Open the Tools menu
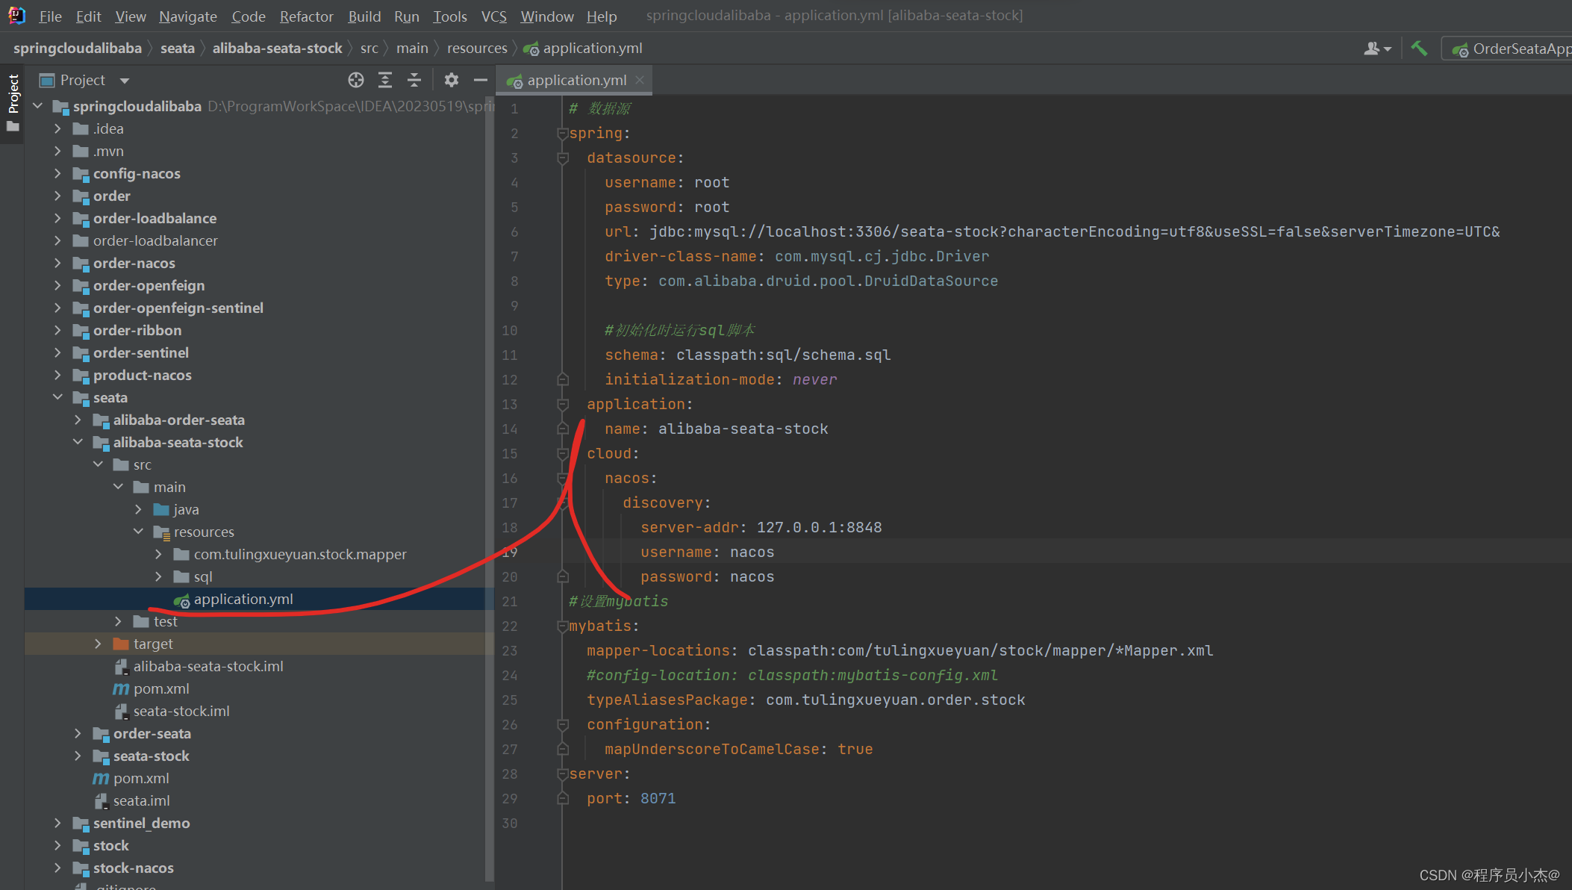 pos(450,16)
